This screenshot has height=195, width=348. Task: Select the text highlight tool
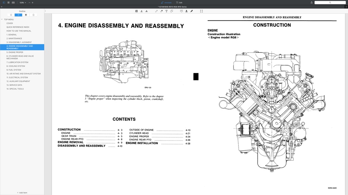click(136, 11)
